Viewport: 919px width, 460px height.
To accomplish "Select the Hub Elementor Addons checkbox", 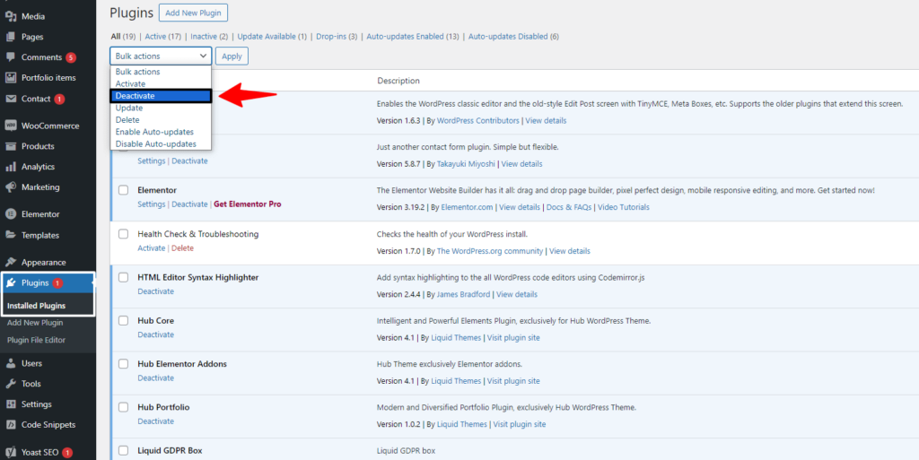I will (124, 364).
